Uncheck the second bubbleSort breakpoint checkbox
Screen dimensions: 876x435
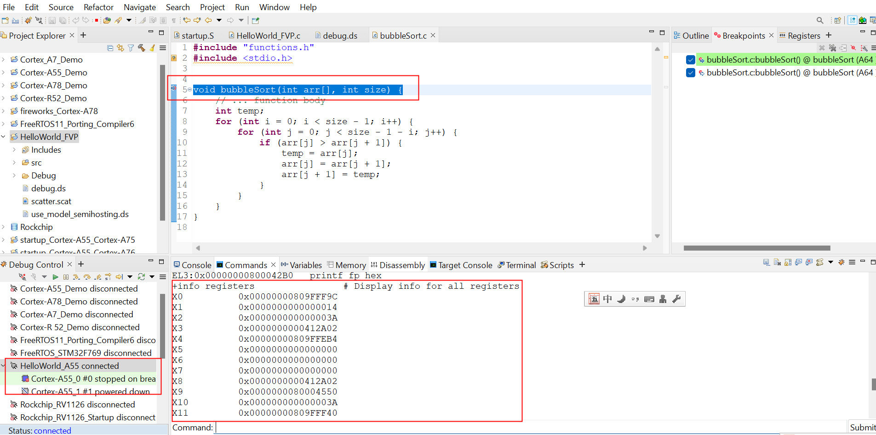tap(690, 73)
